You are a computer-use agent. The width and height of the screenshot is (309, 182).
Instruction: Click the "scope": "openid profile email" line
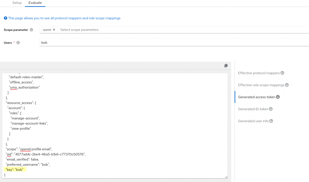pos(29,149)
